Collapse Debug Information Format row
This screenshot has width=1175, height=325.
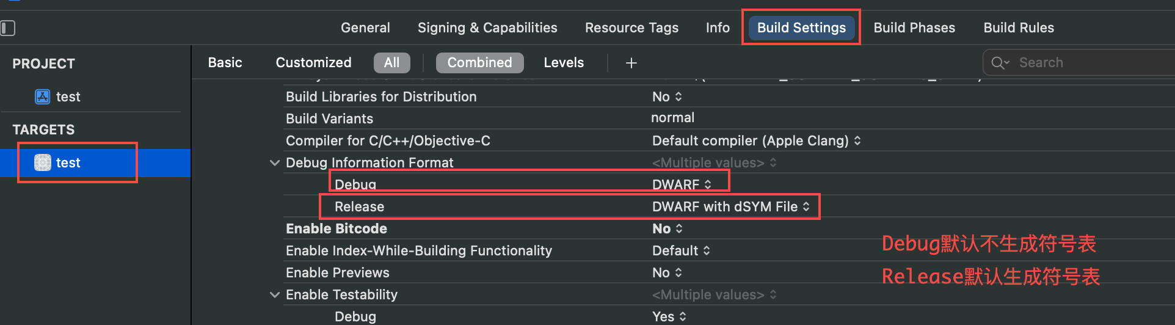pyautogui.click(x=275, y=163)
